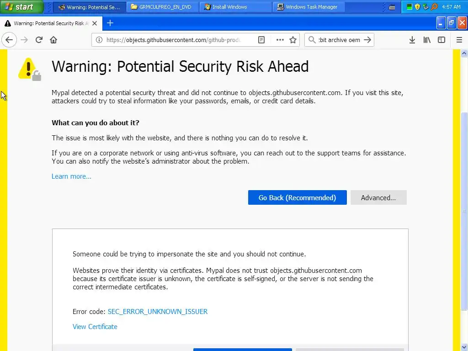
Task: Open the downloads panel
Action: [412, 40]
